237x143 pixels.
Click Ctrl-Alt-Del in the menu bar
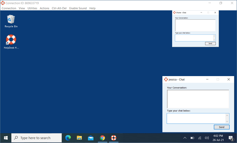point(59,8)
